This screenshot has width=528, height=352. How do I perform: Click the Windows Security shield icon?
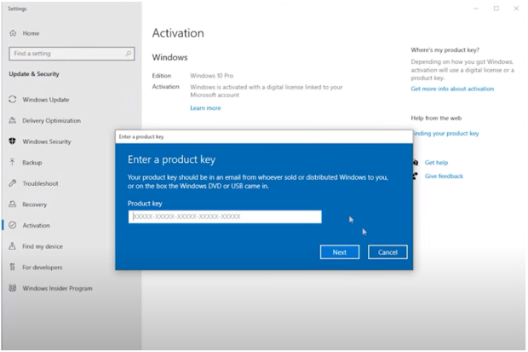(x=13, y=141)
